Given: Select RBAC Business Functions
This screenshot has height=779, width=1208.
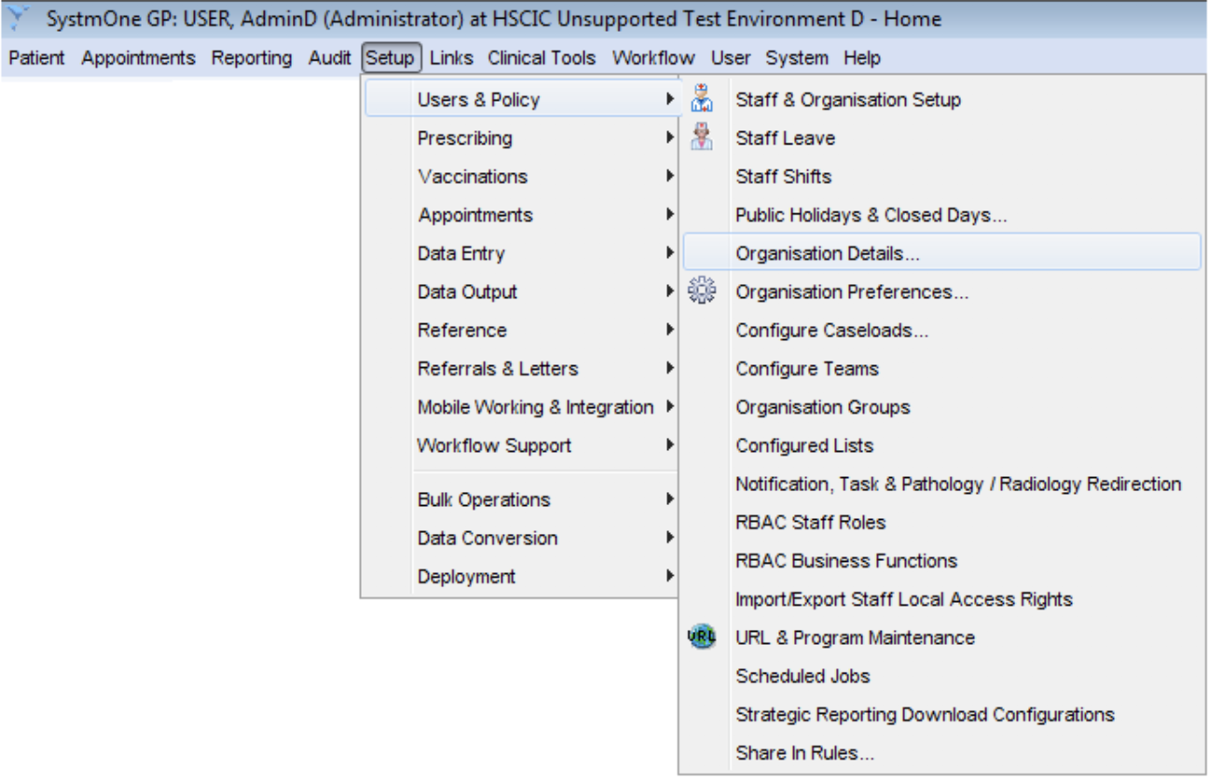Looking at the screenshot, I should tap(941, 561).
